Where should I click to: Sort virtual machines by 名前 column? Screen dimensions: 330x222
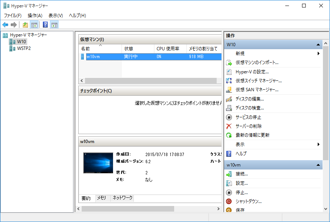(100, 49)
